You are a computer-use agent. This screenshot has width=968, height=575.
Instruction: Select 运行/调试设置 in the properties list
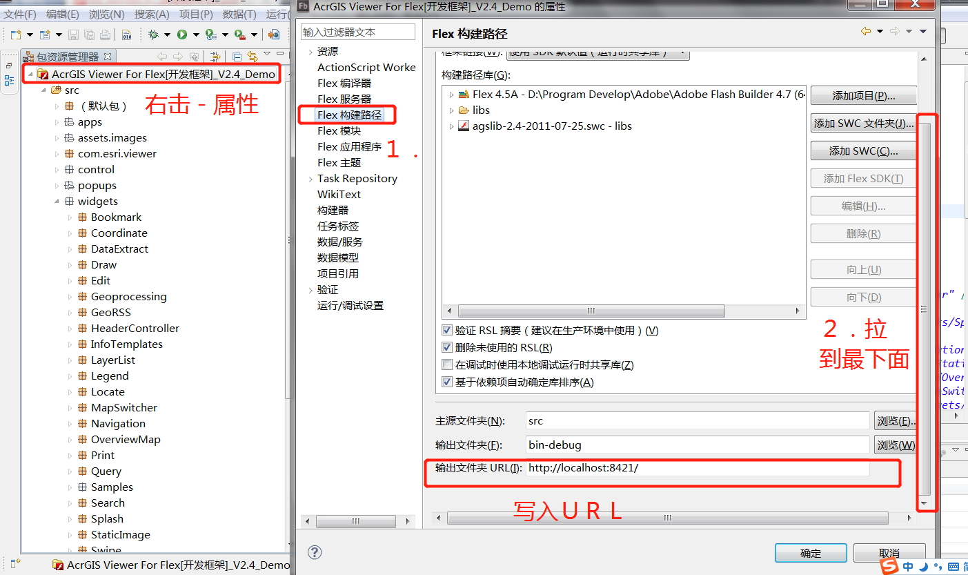click(350, 305)
